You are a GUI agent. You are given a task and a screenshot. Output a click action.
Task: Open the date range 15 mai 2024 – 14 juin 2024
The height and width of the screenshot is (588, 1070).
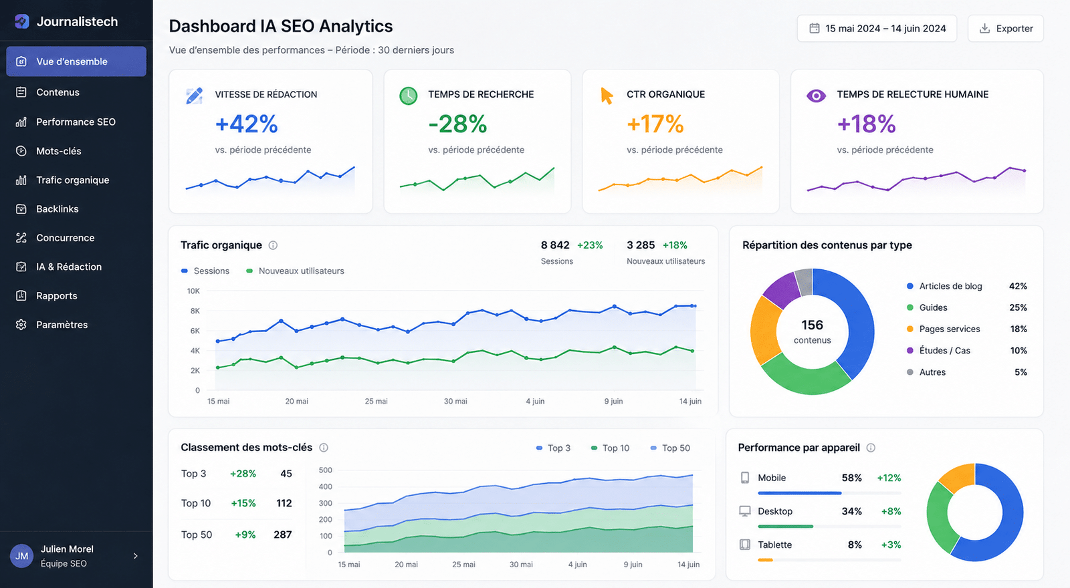pos(877,29)
